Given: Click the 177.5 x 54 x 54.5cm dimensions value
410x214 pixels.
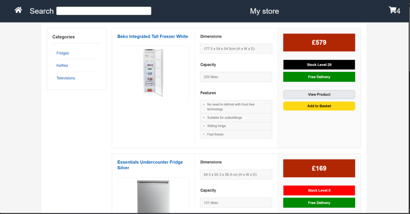Looking at the screenshot, I should [x=236, y=48].
